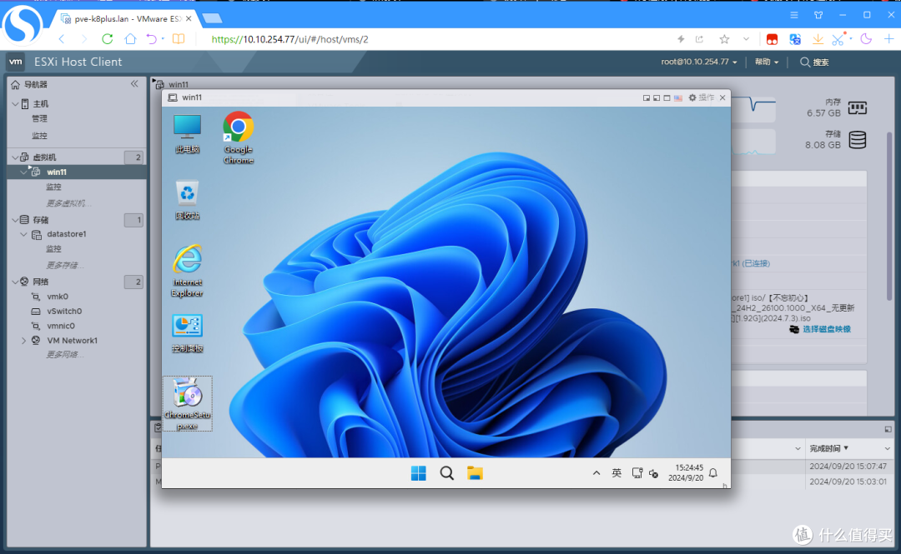Open the 帮助 help menu
The image size is (901, 554).
[x=767, y=62]
